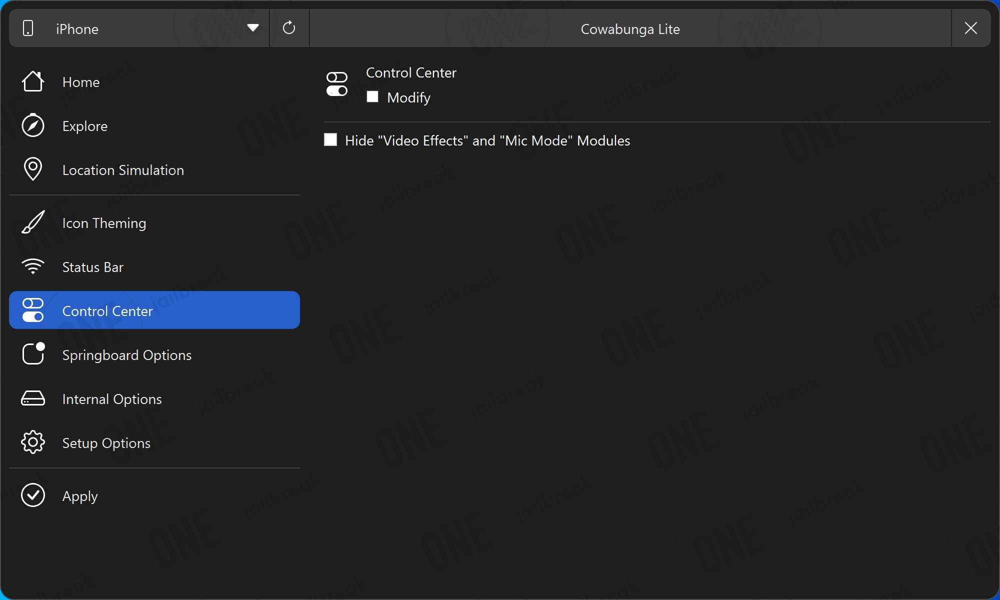The width and height of the screenshot is (1000, 600).
Task: Open the Explore section
Action: coord(154,125)
